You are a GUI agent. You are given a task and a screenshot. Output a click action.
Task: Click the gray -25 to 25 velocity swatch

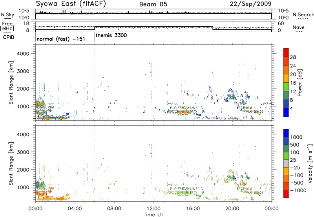coord(286,164)
